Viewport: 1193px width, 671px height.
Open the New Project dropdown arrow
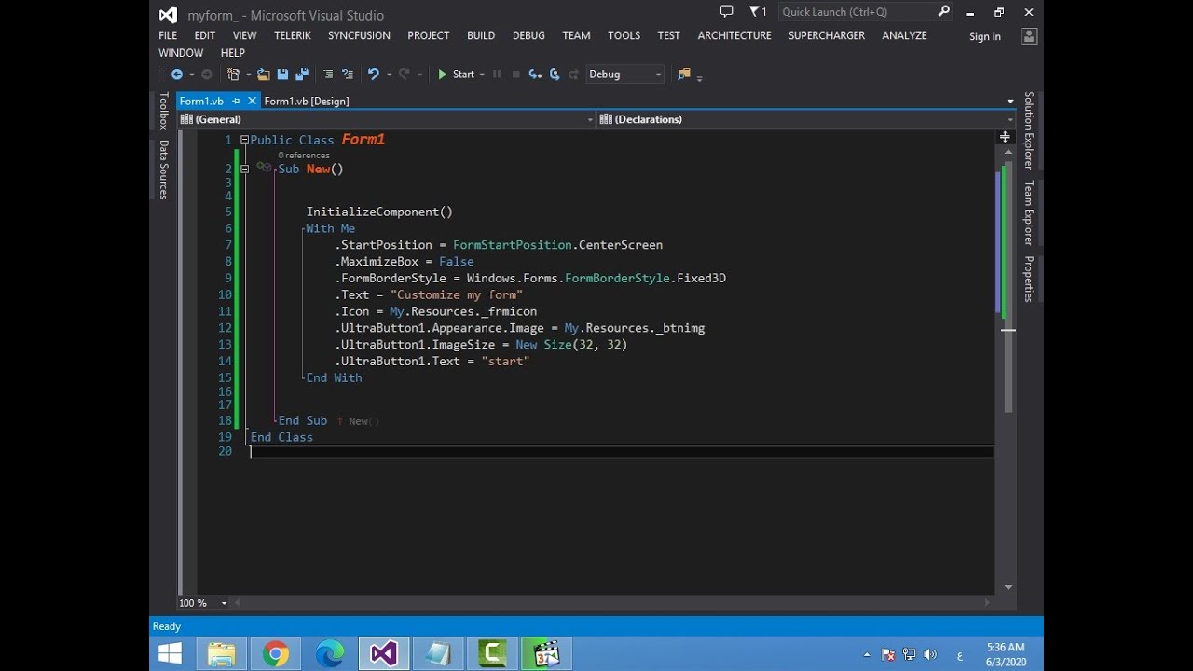[x=247, y=75]
